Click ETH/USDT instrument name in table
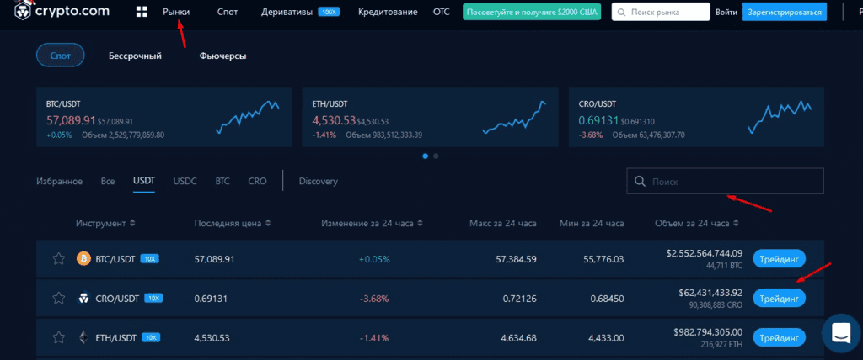The image size is (863, 360). click(116, 337)
